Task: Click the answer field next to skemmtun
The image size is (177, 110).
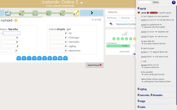Action: point(58,51)
